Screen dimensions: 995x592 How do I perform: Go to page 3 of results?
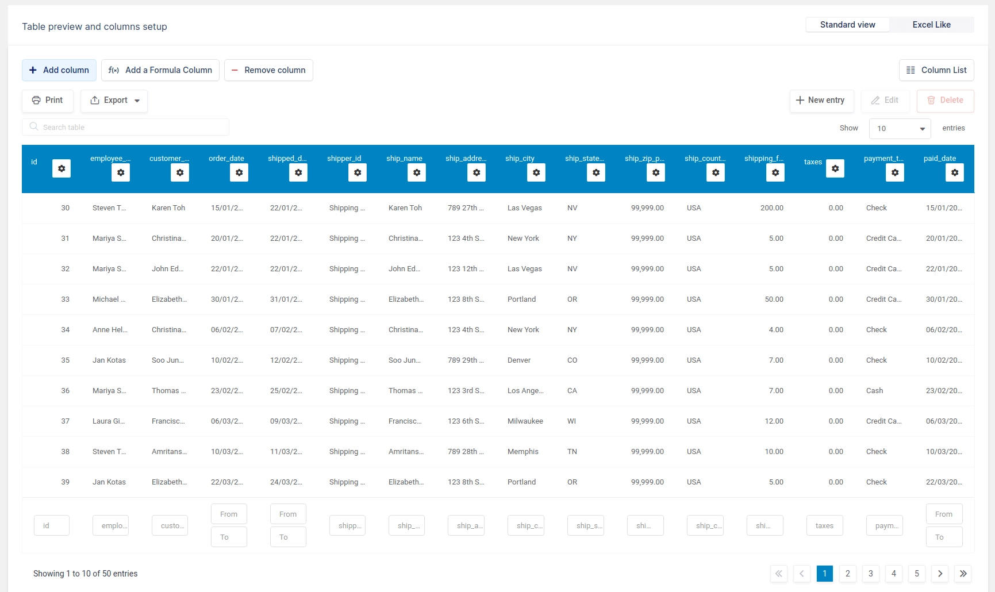coord(870,574)
